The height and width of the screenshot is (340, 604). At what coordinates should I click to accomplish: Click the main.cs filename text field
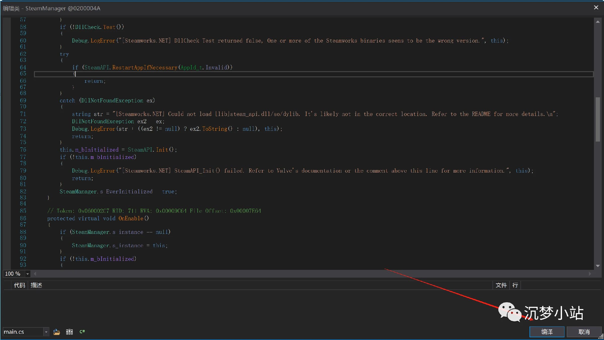tap(23, 332)
